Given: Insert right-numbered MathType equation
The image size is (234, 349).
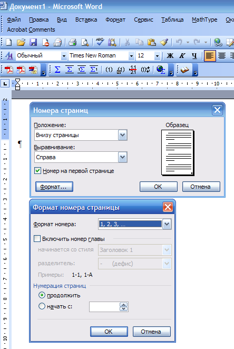Looking at the screenshot, I should 94,70.
